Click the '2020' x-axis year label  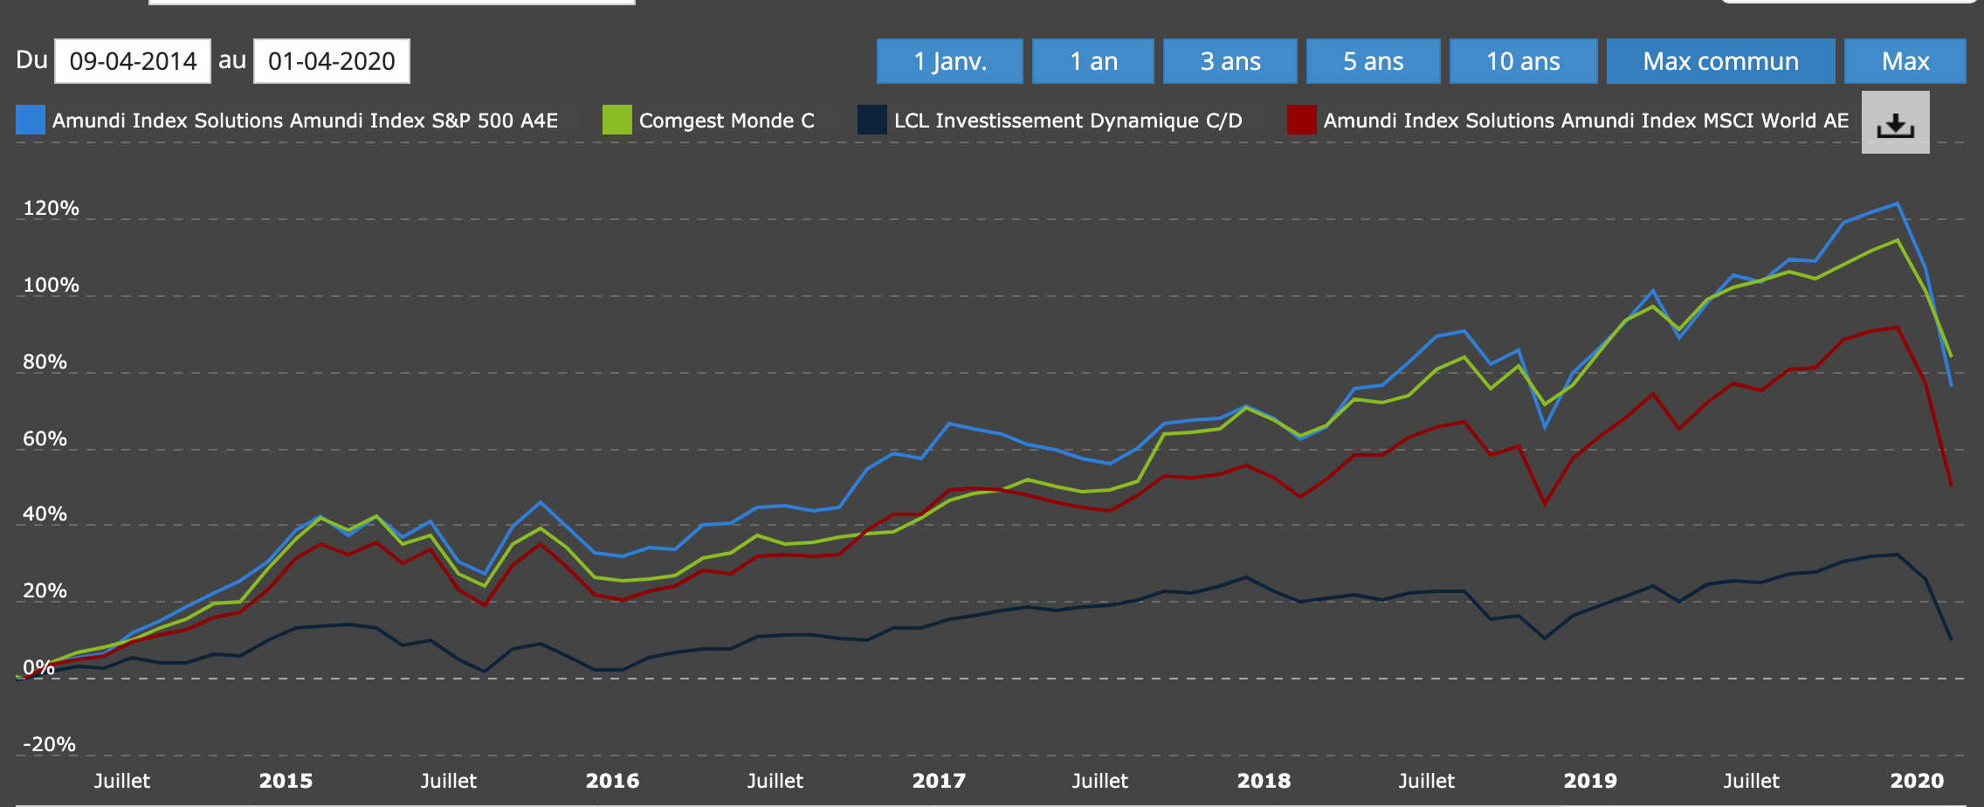1917,781
